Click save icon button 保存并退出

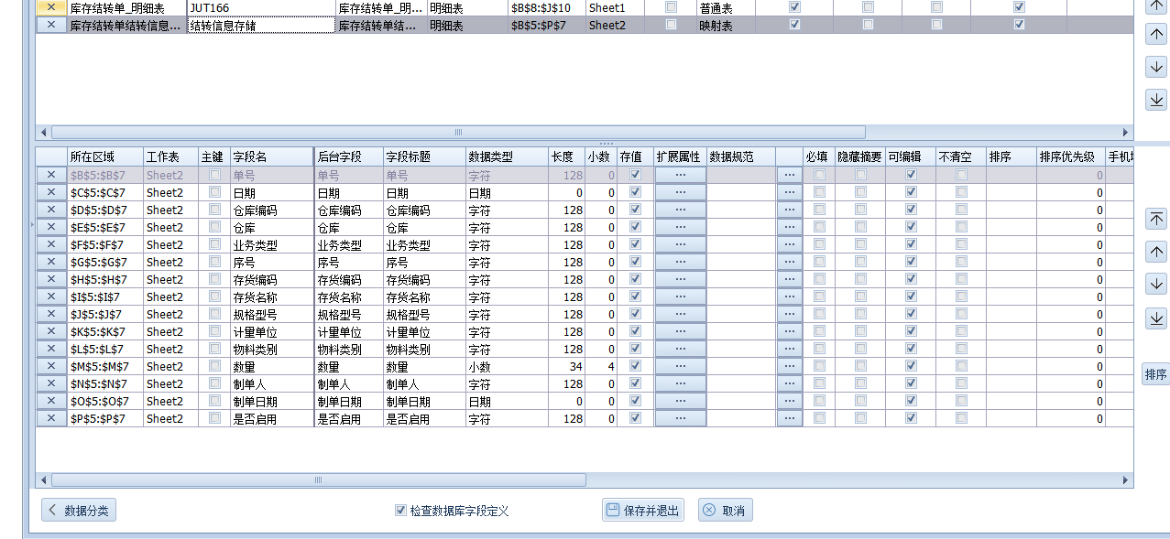(642, 510)
